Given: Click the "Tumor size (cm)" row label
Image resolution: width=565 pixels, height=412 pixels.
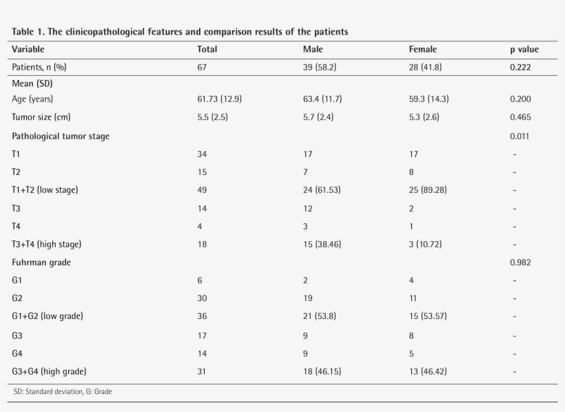Looking at the screenshot, I should [x=41, y=117].
